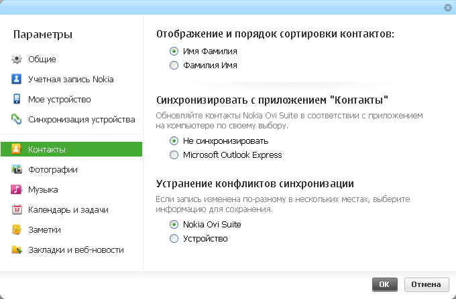Image resolution: width=456 pixels, height=299 pixels.
Task: Click the photos icon beside Фотографии
Action: click(17, 170)
